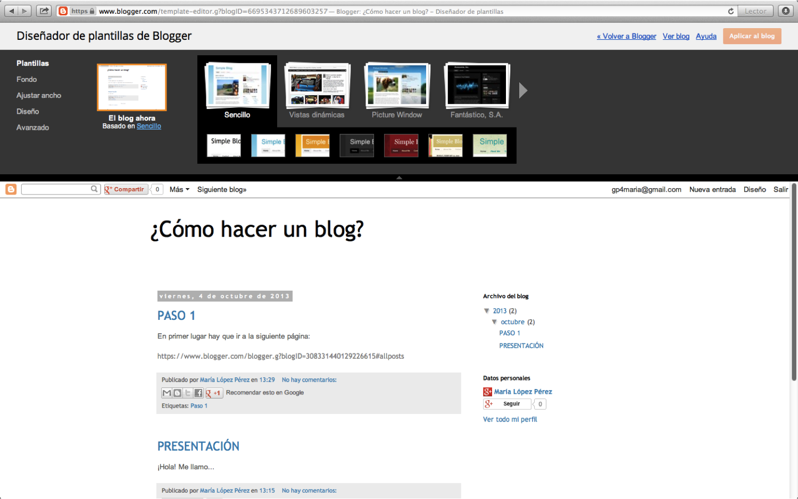Open the Safari share button
The image size is (798, 499).
pyautogui.click(x=44, y=11)
